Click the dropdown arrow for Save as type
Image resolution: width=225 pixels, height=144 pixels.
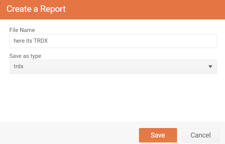pos(210,67)
